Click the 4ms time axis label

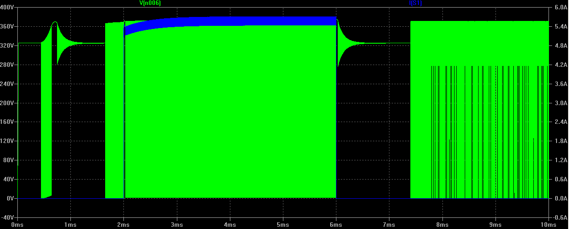(x=230, y=225)
